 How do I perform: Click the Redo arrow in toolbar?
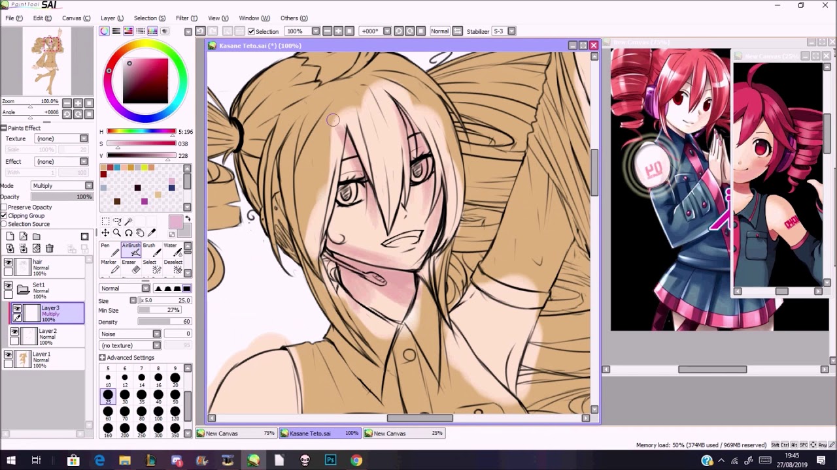tap(213, 31)
